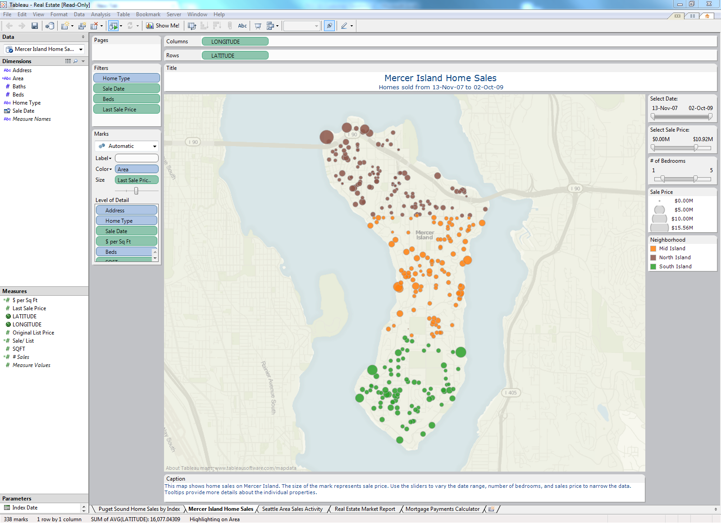Click the New Worksheet icon
Screen dimensions: 721x523
(65, 26)
